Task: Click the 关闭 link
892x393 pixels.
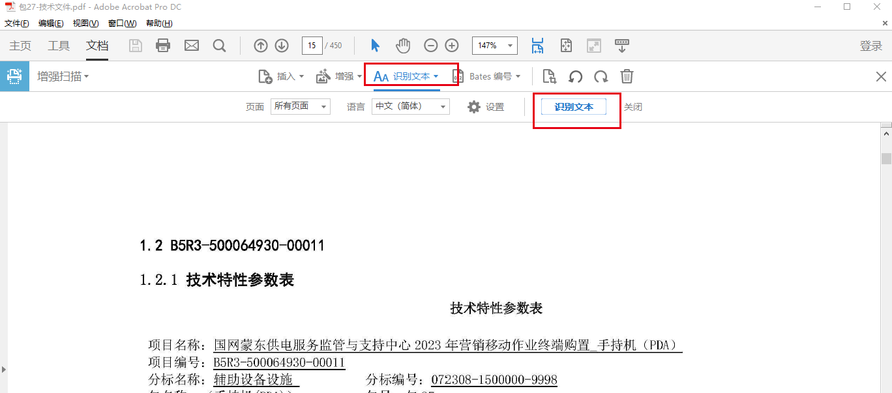Action: 632,107
